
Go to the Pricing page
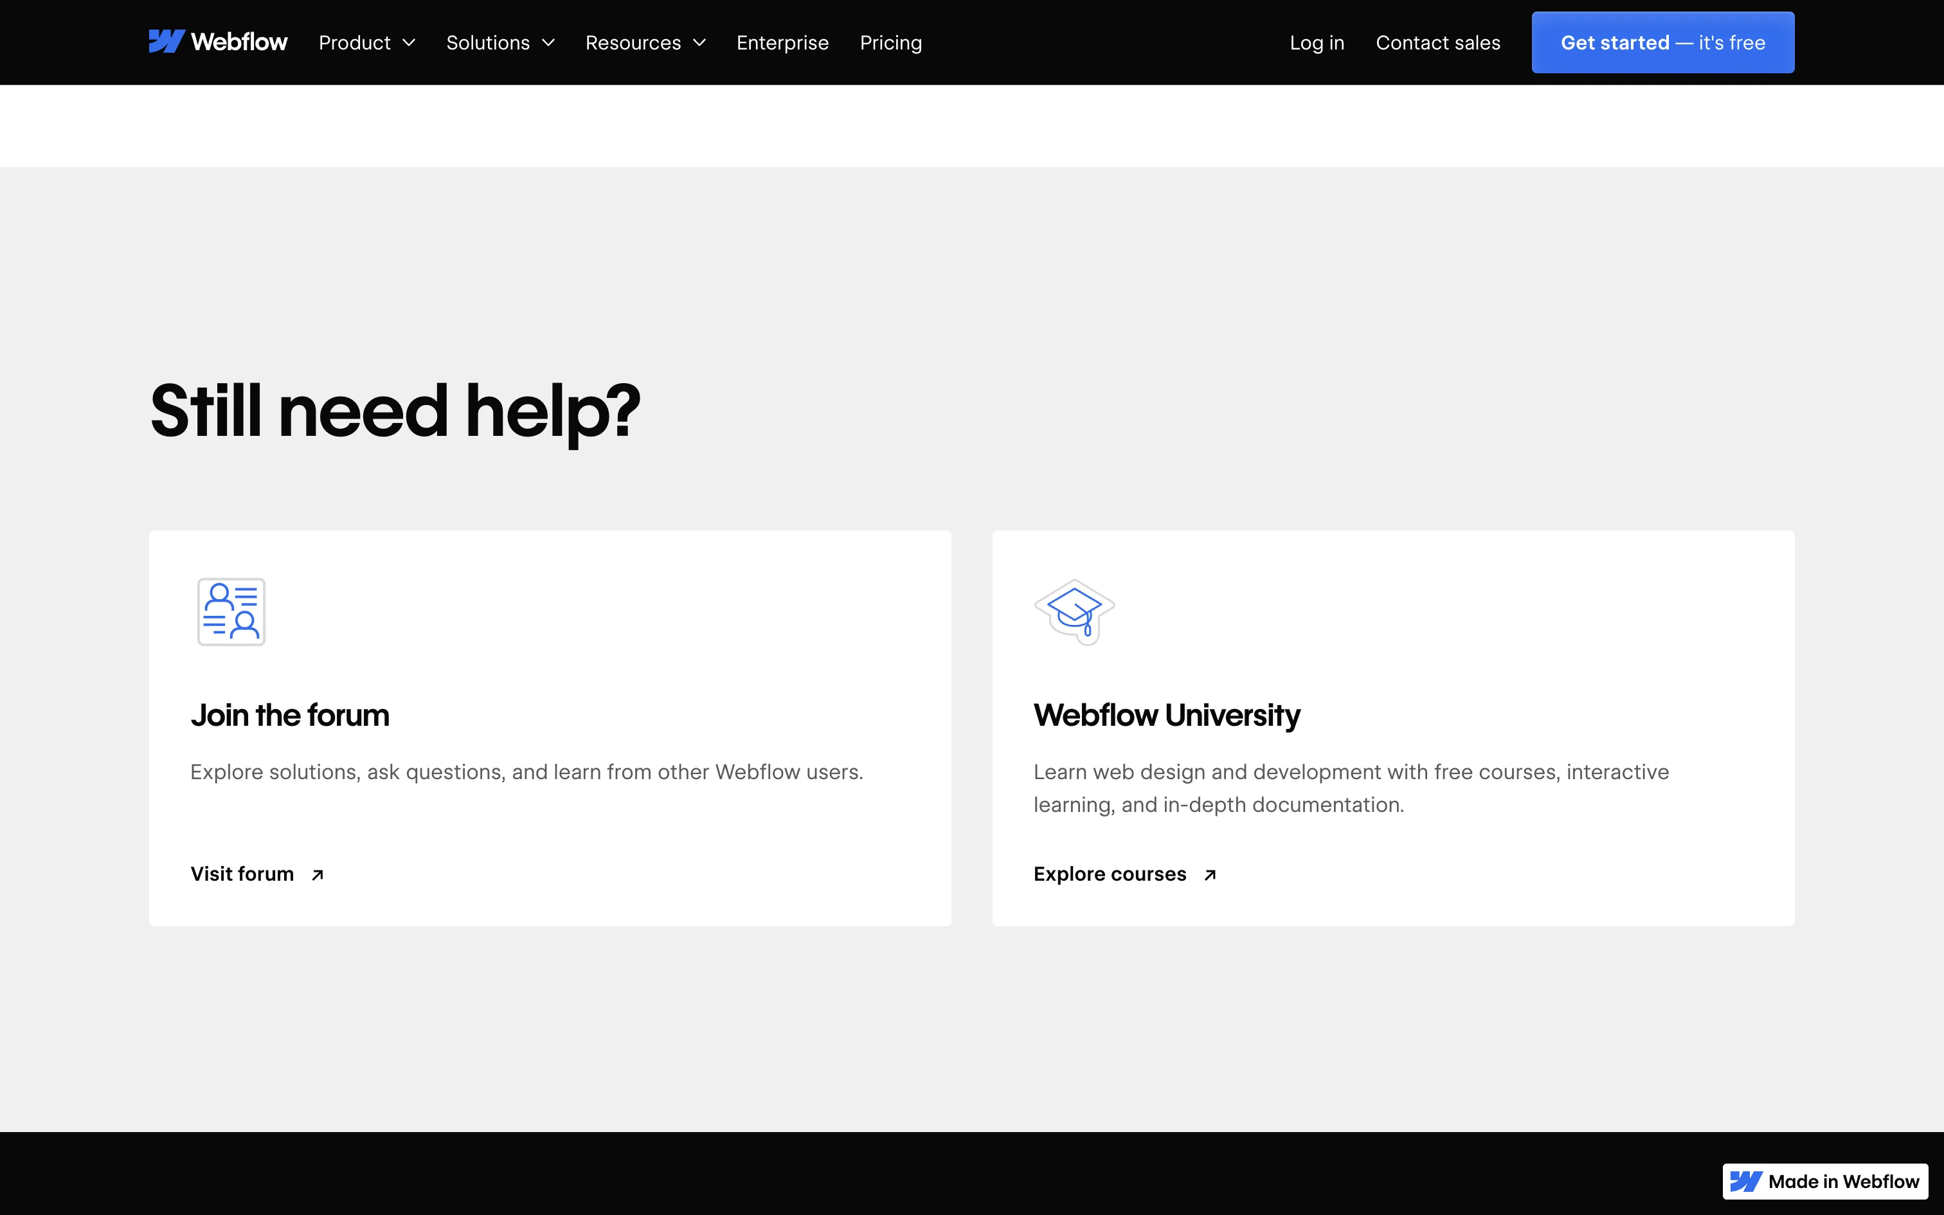(890, 42)
